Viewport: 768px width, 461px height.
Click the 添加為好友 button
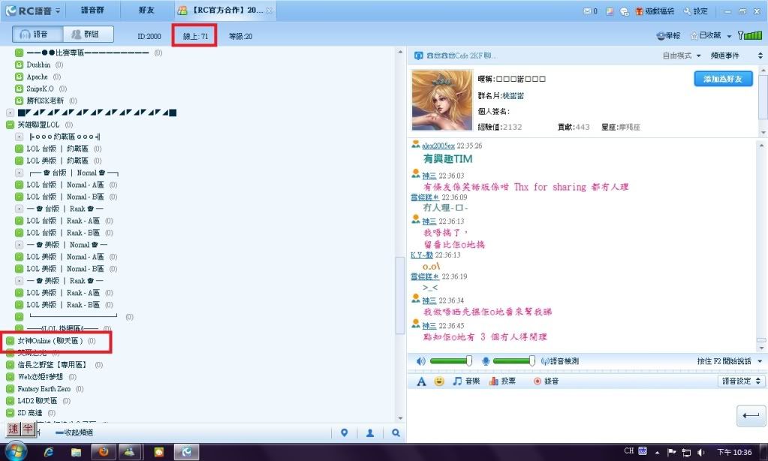(723, 79)
